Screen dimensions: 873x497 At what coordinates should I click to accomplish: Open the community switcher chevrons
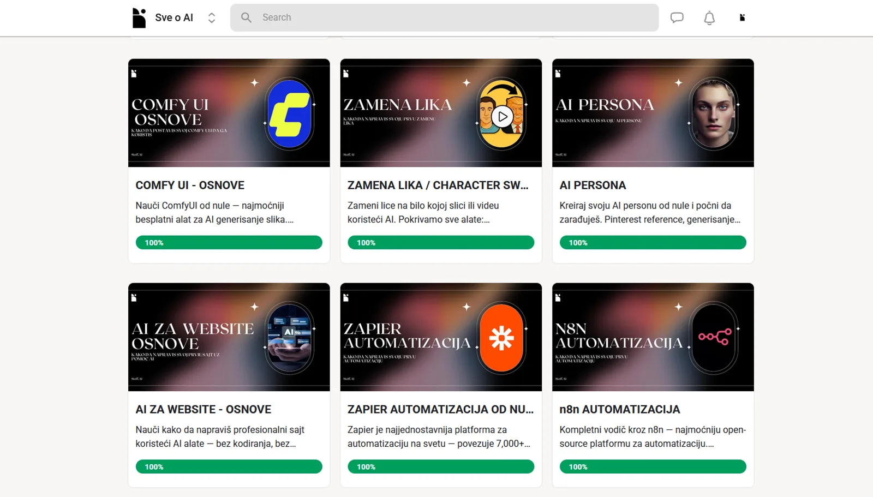(212, 18)
